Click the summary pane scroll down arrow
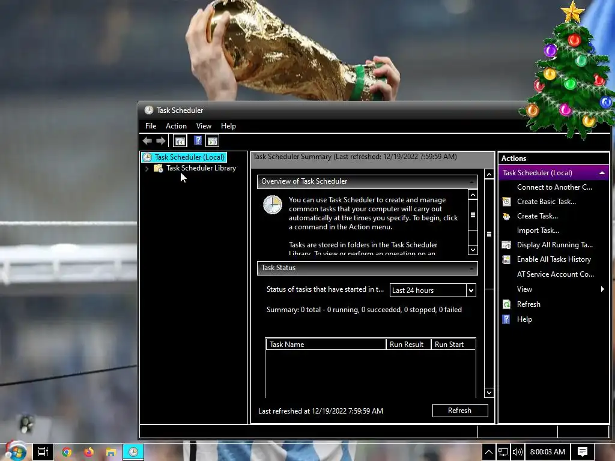 tap(489, 393)
